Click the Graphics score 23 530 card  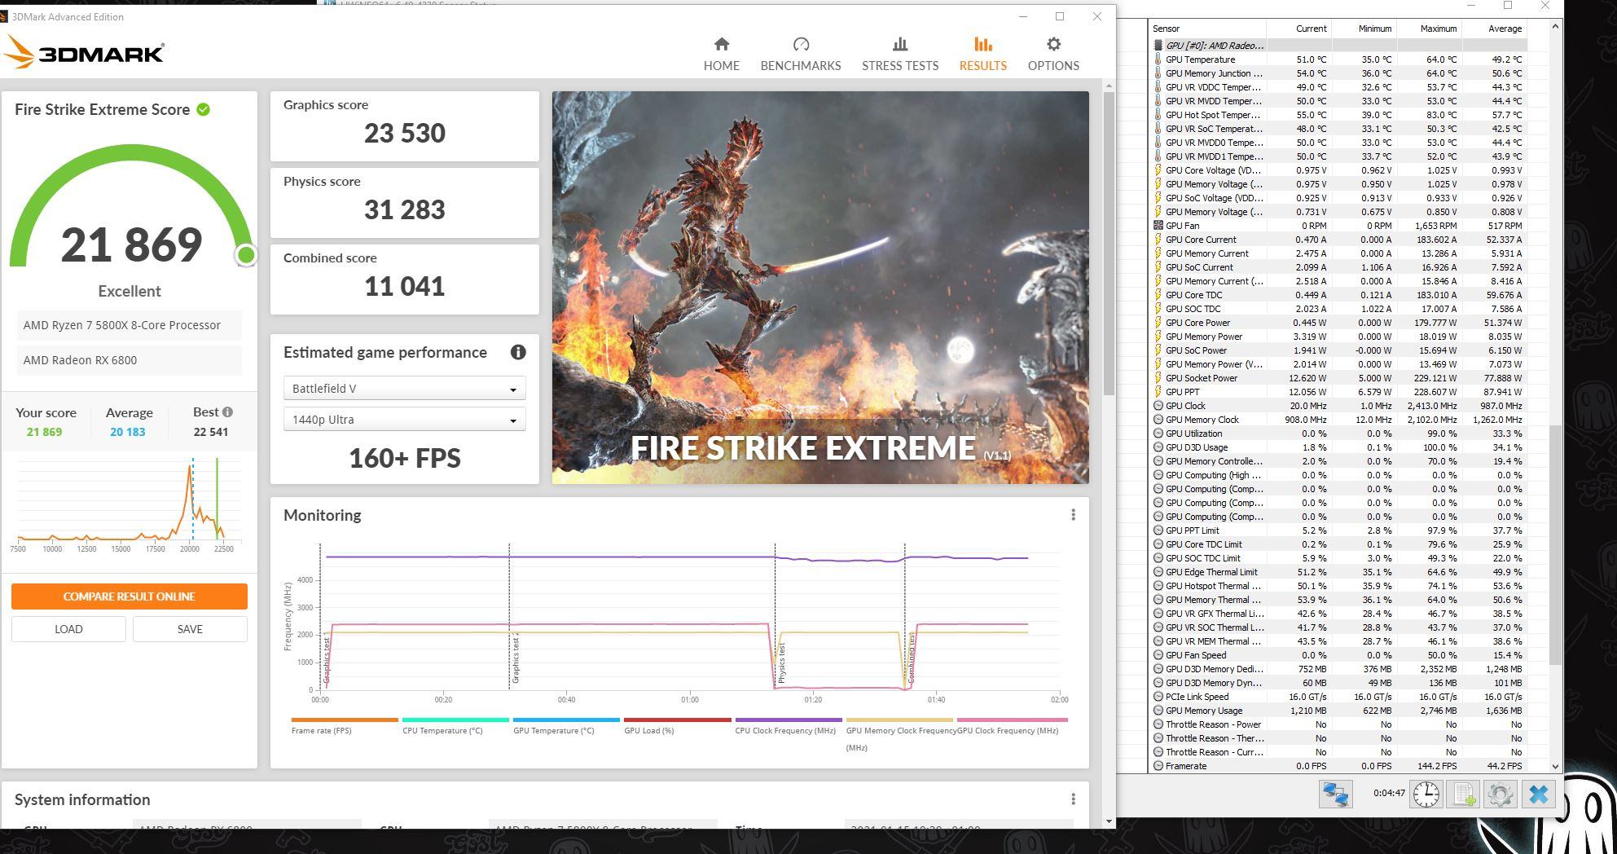[x=404, y=126]
